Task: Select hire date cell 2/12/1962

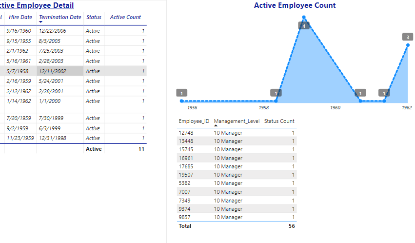Action: [x=19, y=91]
